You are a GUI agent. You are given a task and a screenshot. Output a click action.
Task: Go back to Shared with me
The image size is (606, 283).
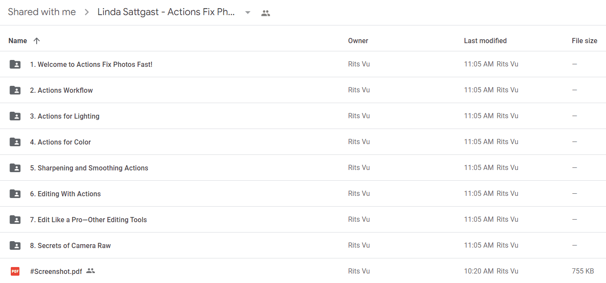click(x=42, y=12)
